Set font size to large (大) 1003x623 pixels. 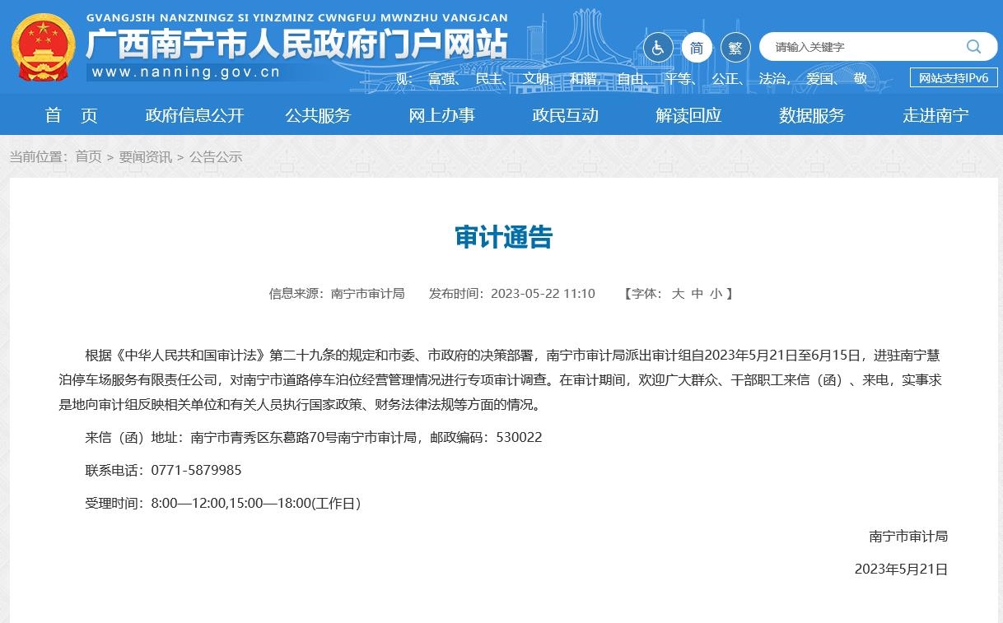coord(678,294)
